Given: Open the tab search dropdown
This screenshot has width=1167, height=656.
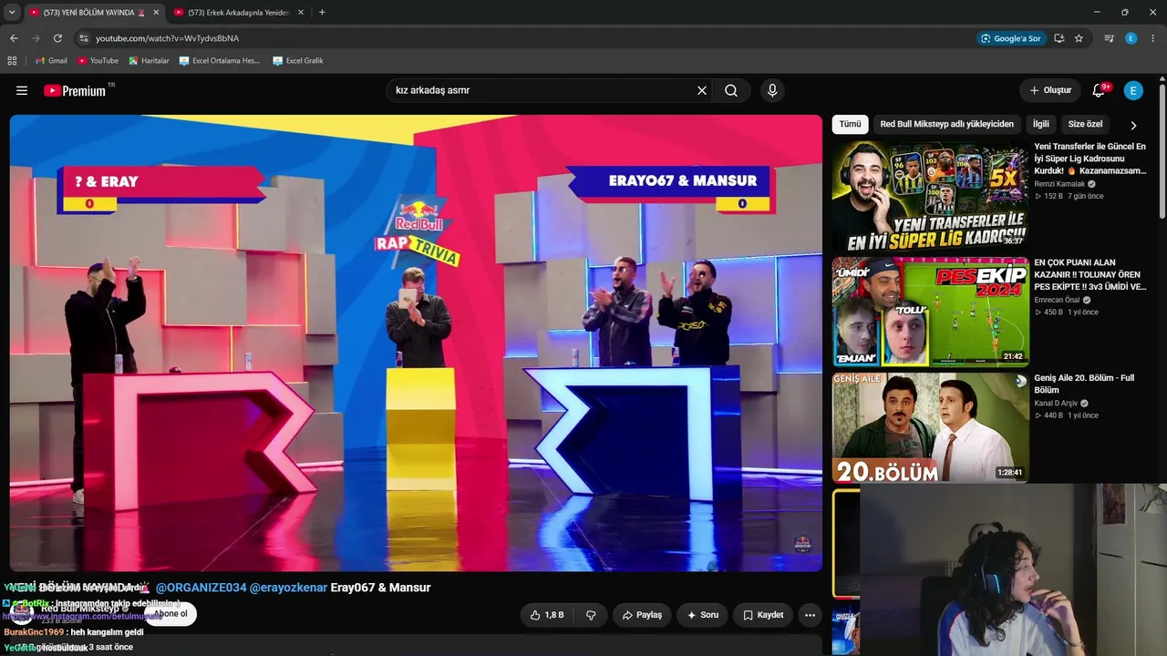Looking at the screenshot, I should 12,13.
